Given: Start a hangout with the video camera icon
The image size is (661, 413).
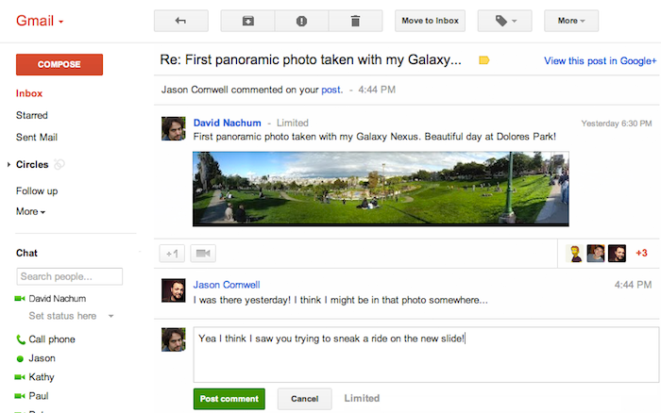Looking at the screenshot, I should pyautogui.click(x=203, y=254).
